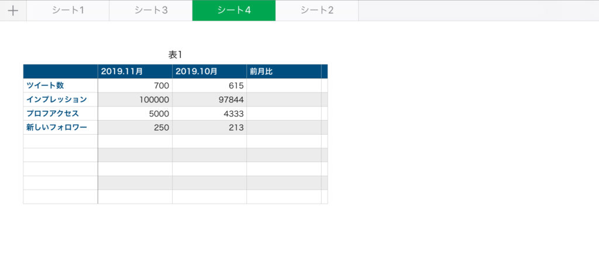The image size is (599, 271).
Task: Click the table title 表1
Action: pyautogui.click(x=175, y=54)
